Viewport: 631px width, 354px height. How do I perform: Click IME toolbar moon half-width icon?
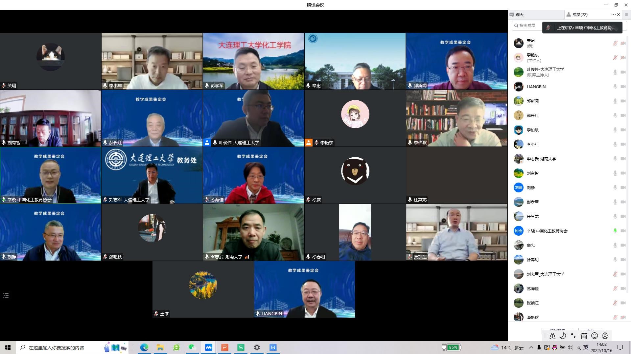[563, 336]
